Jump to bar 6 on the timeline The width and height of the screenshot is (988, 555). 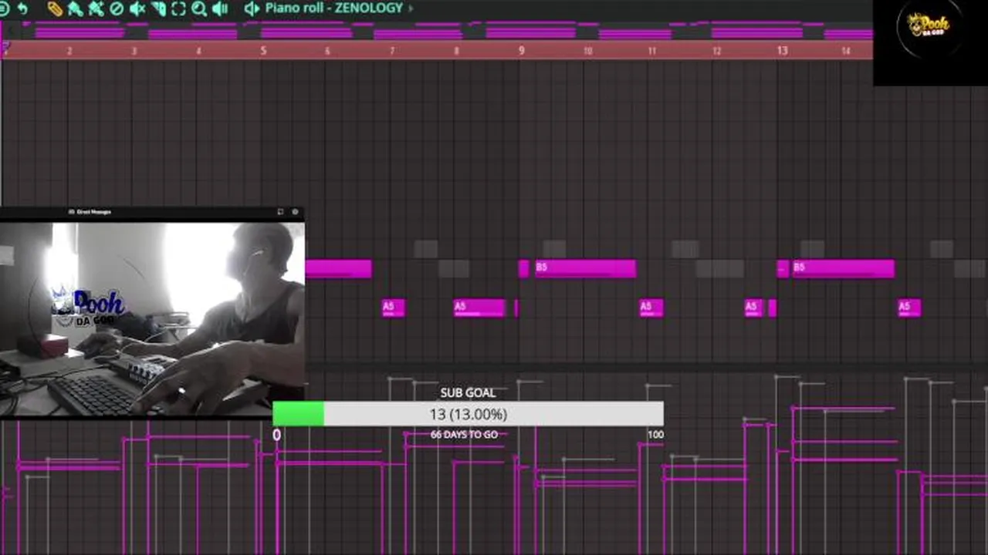click(327, 51)
